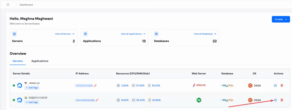Click the Servers card icon

pos(15,34)
